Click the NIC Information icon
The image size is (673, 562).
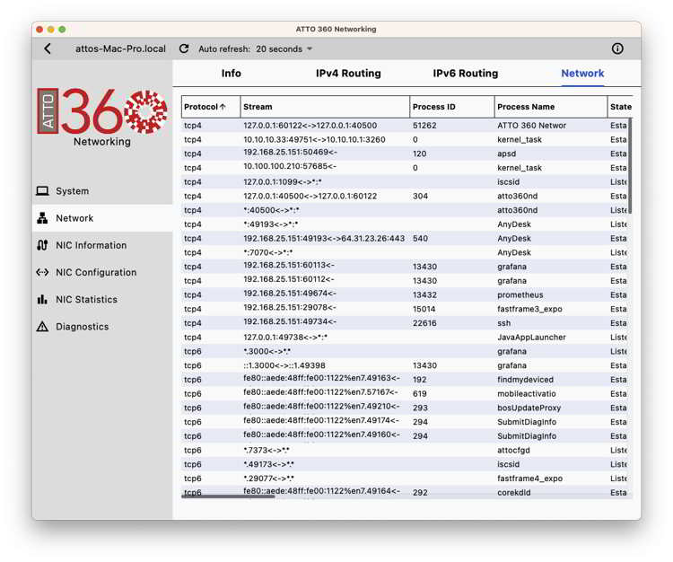(42, 245)
